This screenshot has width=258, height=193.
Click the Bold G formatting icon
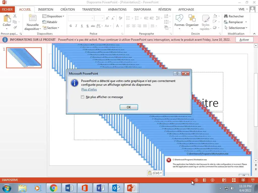click(x=71, y=26)
